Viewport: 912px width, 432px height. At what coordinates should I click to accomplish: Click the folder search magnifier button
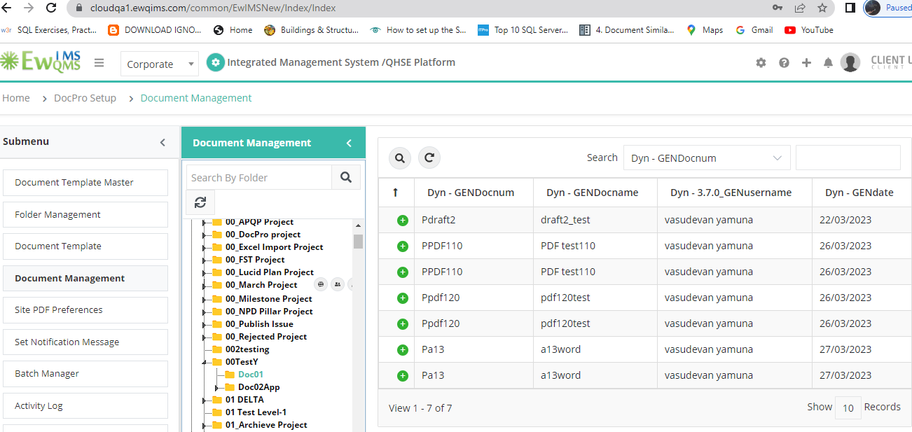coord(346,177)
